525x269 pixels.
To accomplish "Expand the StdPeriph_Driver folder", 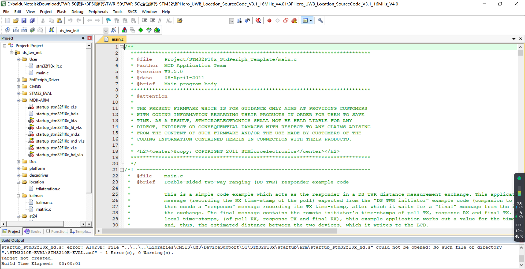I will coord(18,80).
